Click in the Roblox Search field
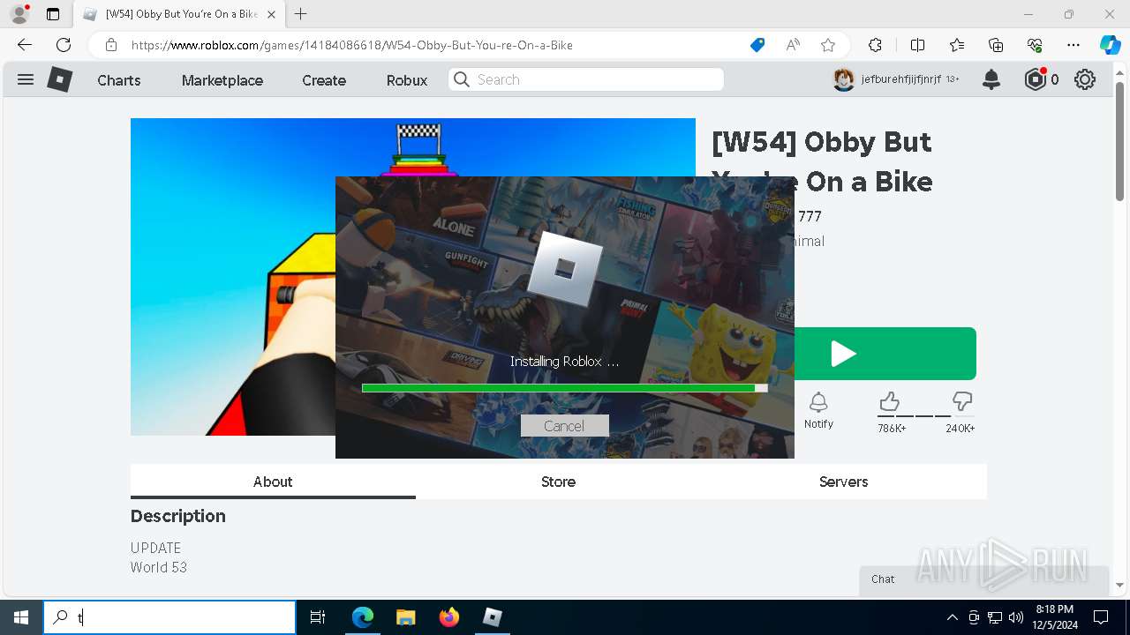 586,79
